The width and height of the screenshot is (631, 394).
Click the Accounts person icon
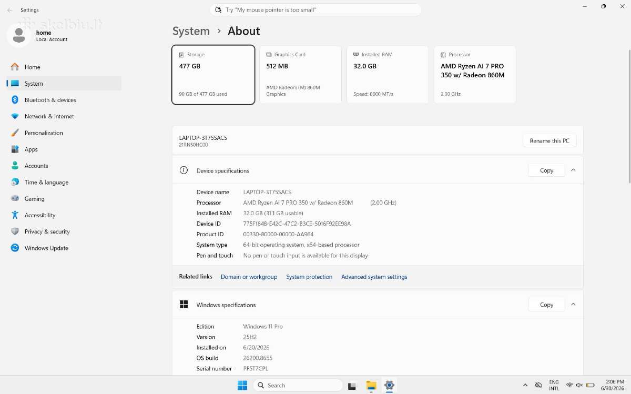point(15,166)
